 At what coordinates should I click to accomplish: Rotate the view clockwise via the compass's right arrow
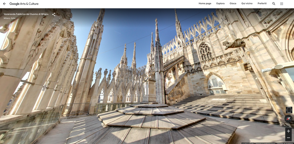pos(291,119)
